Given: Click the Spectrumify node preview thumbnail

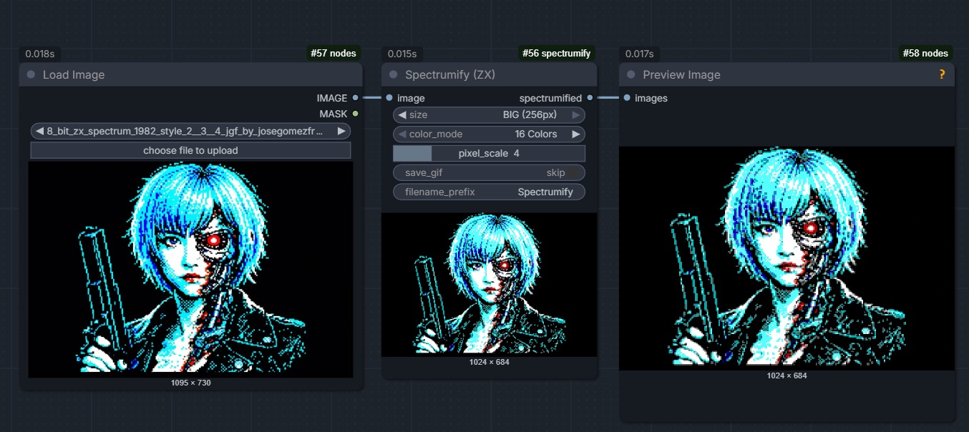Looking at the screenshot, I should tap(489, 284).
